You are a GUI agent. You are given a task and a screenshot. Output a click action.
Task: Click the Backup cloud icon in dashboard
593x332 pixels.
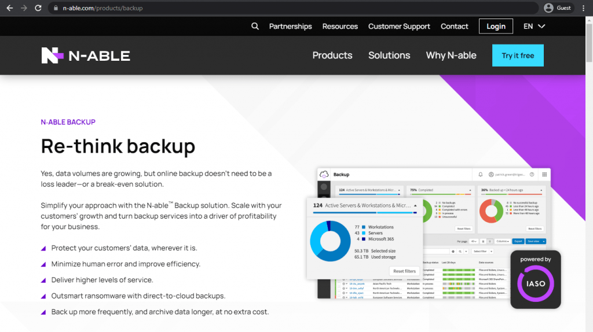tap(324, 175)
